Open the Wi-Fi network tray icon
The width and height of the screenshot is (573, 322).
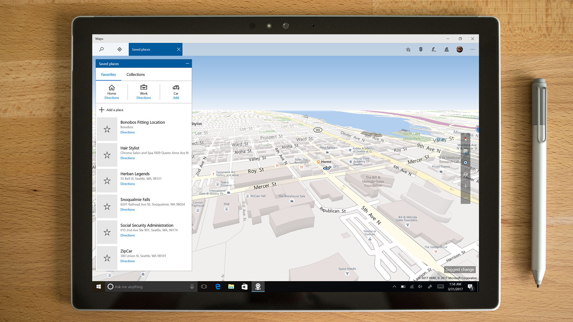click(x=412, y=287)
